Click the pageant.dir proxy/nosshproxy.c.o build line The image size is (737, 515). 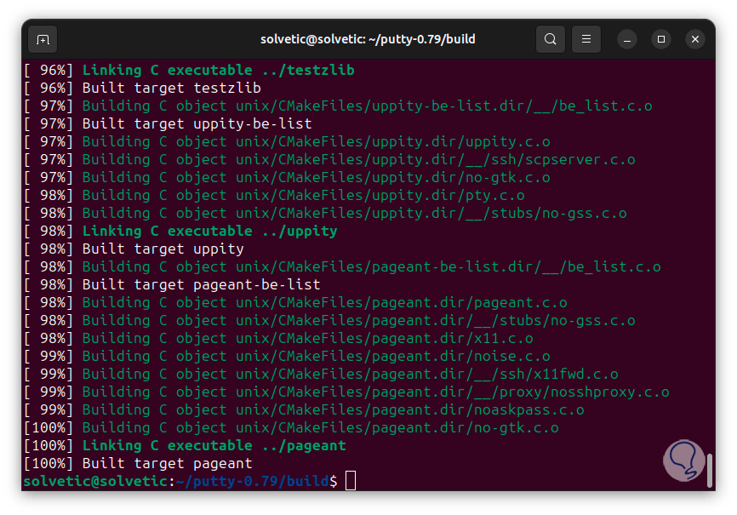[x=347, y=392]
